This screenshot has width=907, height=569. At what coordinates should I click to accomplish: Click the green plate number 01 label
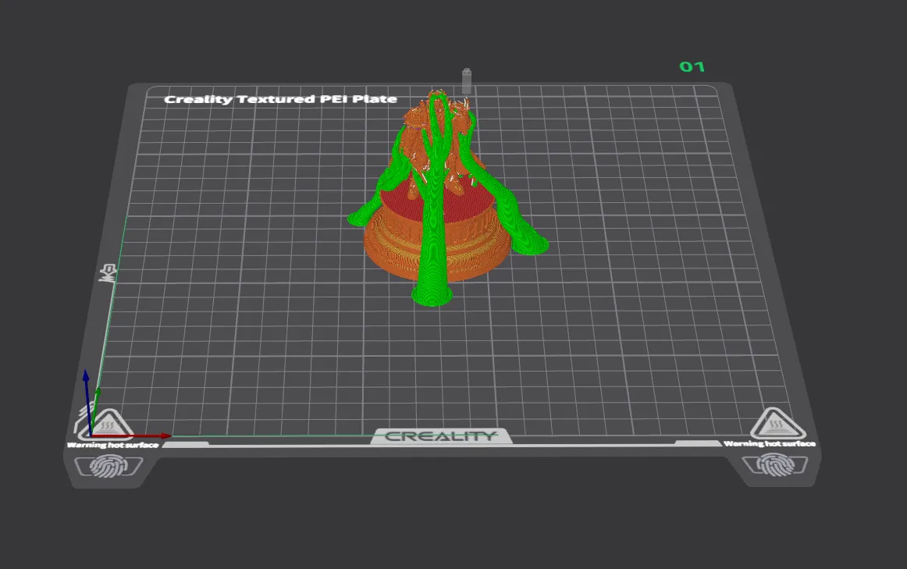click(692, 67)
